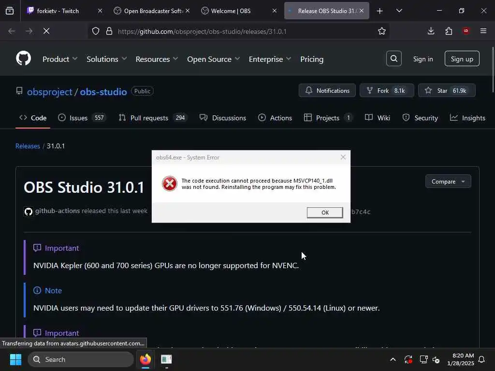Fork the repository with Fork button

(387, 90)
